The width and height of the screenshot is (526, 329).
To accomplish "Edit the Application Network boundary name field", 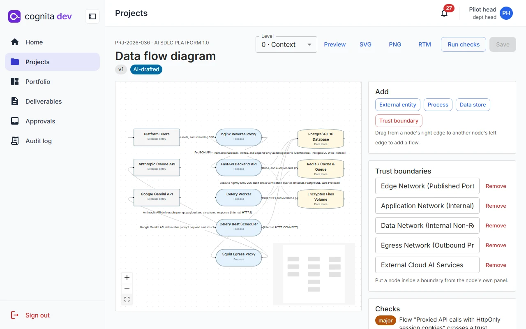I will point(427,206).
